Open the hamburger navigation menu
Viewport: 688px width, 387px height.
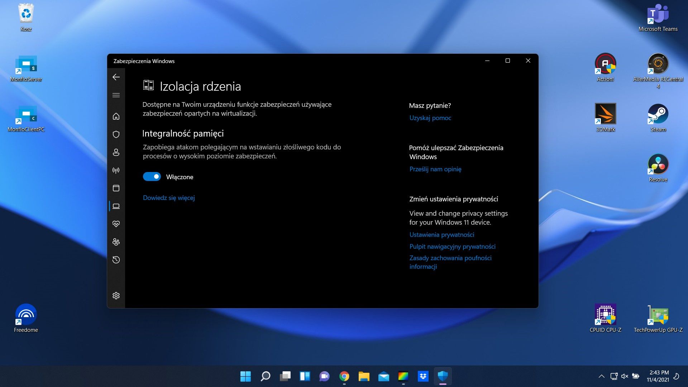pyautogui.click(x=116, y=95)
